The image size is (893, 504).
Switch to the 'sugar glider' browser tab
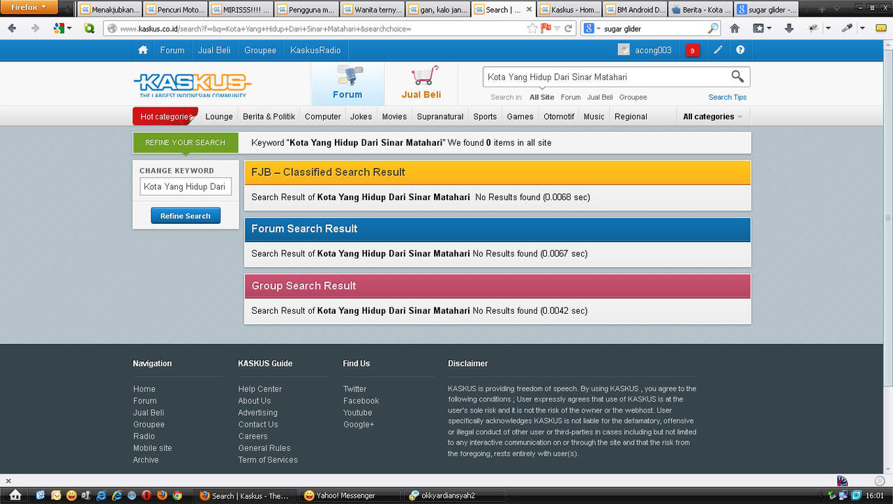click(765, 10)
